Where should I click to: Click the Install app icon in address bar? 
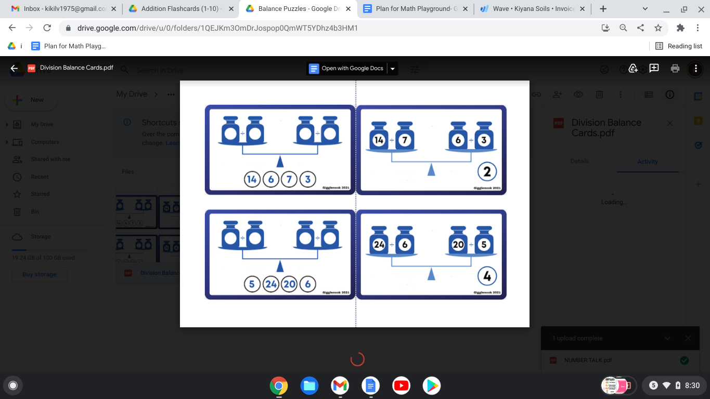pyautogui.click(x=605, y=28)
